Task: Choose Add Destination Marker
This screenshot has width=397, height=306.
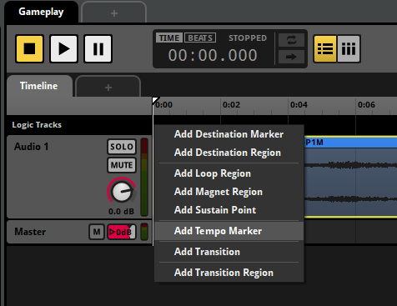Action: (229, 134)
